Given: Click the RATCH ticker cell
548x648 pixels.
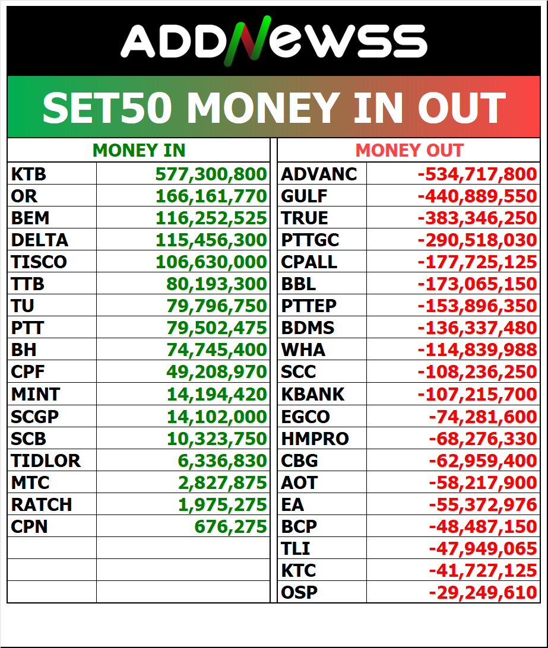Looking at the screenshot, I should [x=42, y=505].
